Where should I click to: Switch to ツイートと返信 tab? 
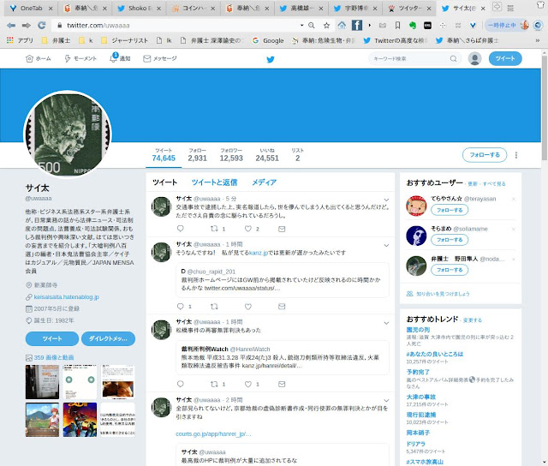click(214, 182)
